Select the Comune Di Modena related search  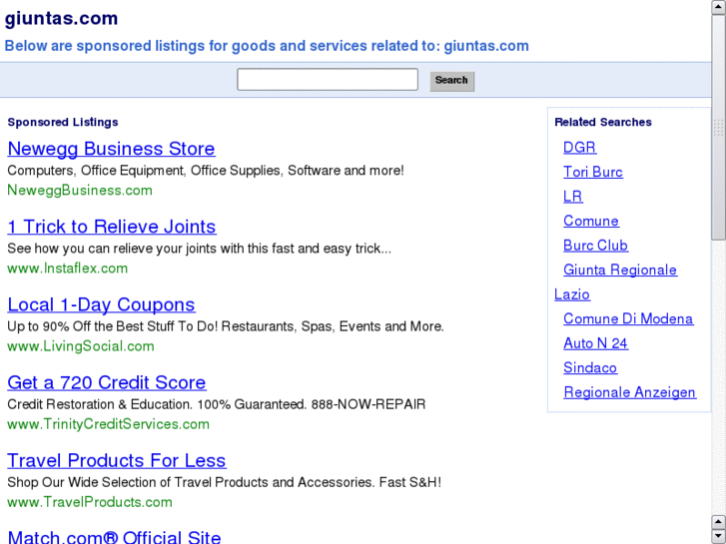point(628,319)
